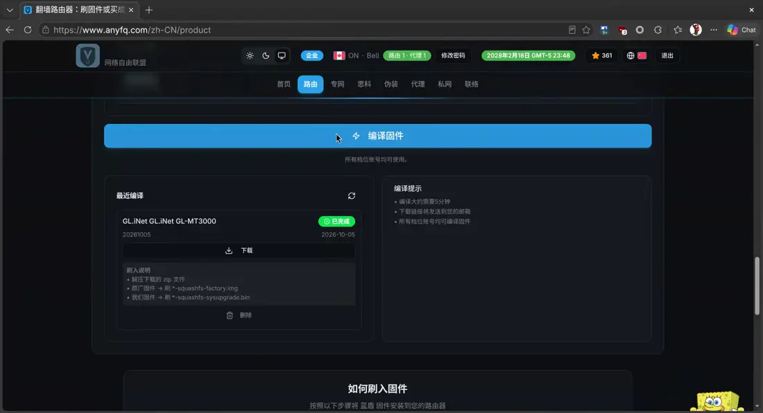763x413 pixels.
Task: Click the date text 2026-10-05
Action: (338, 235)
